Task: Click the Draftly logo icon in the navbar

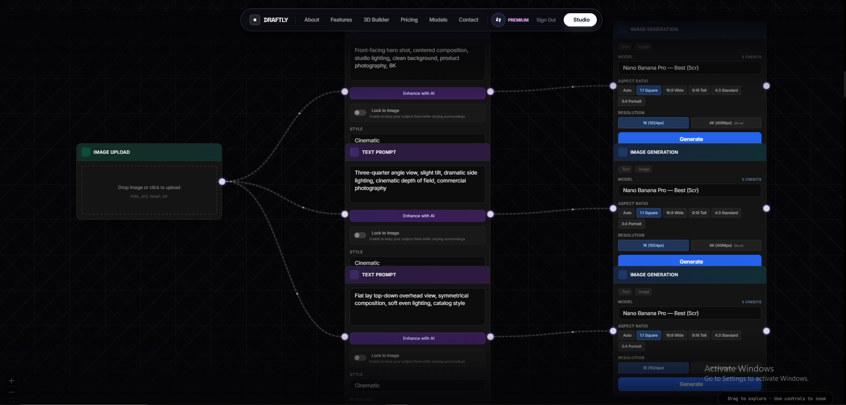Action: pyautogui.click(x=255, y=20)
